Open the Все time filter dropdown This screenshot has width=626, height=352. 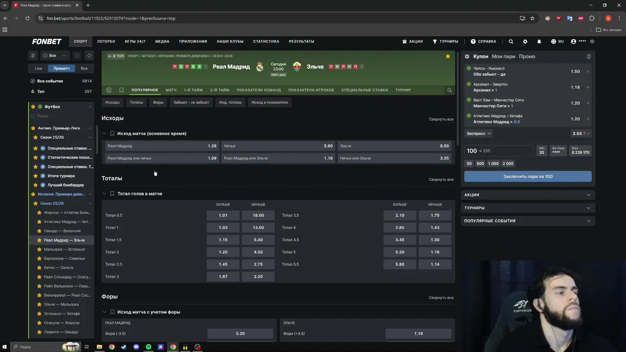[54, 56]
